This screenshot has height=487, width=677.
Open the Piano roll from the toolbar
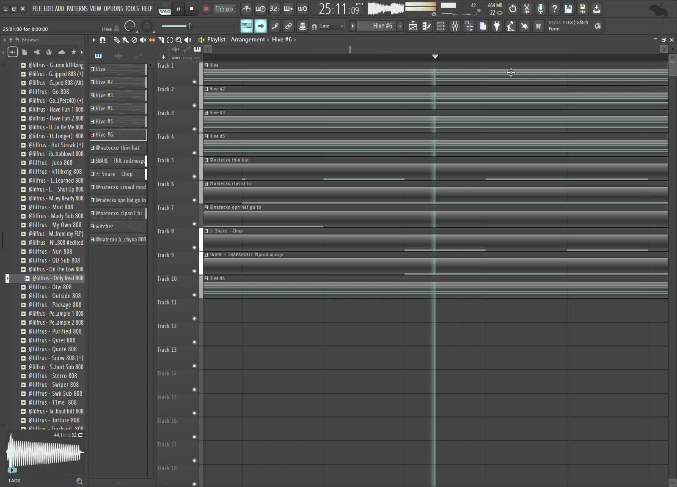click(427, 26)
